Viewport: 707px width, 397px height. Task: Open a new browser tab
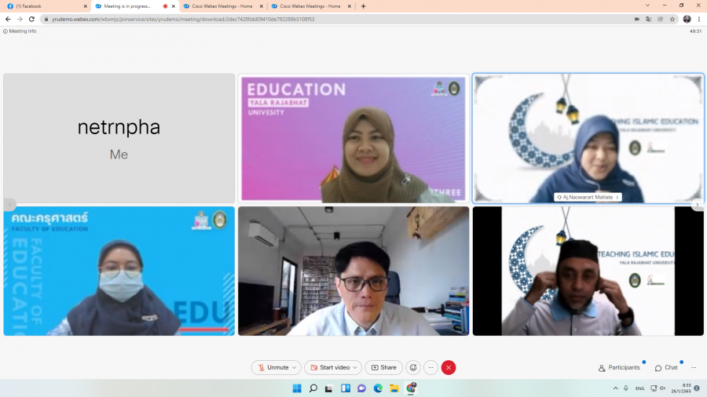363,6
